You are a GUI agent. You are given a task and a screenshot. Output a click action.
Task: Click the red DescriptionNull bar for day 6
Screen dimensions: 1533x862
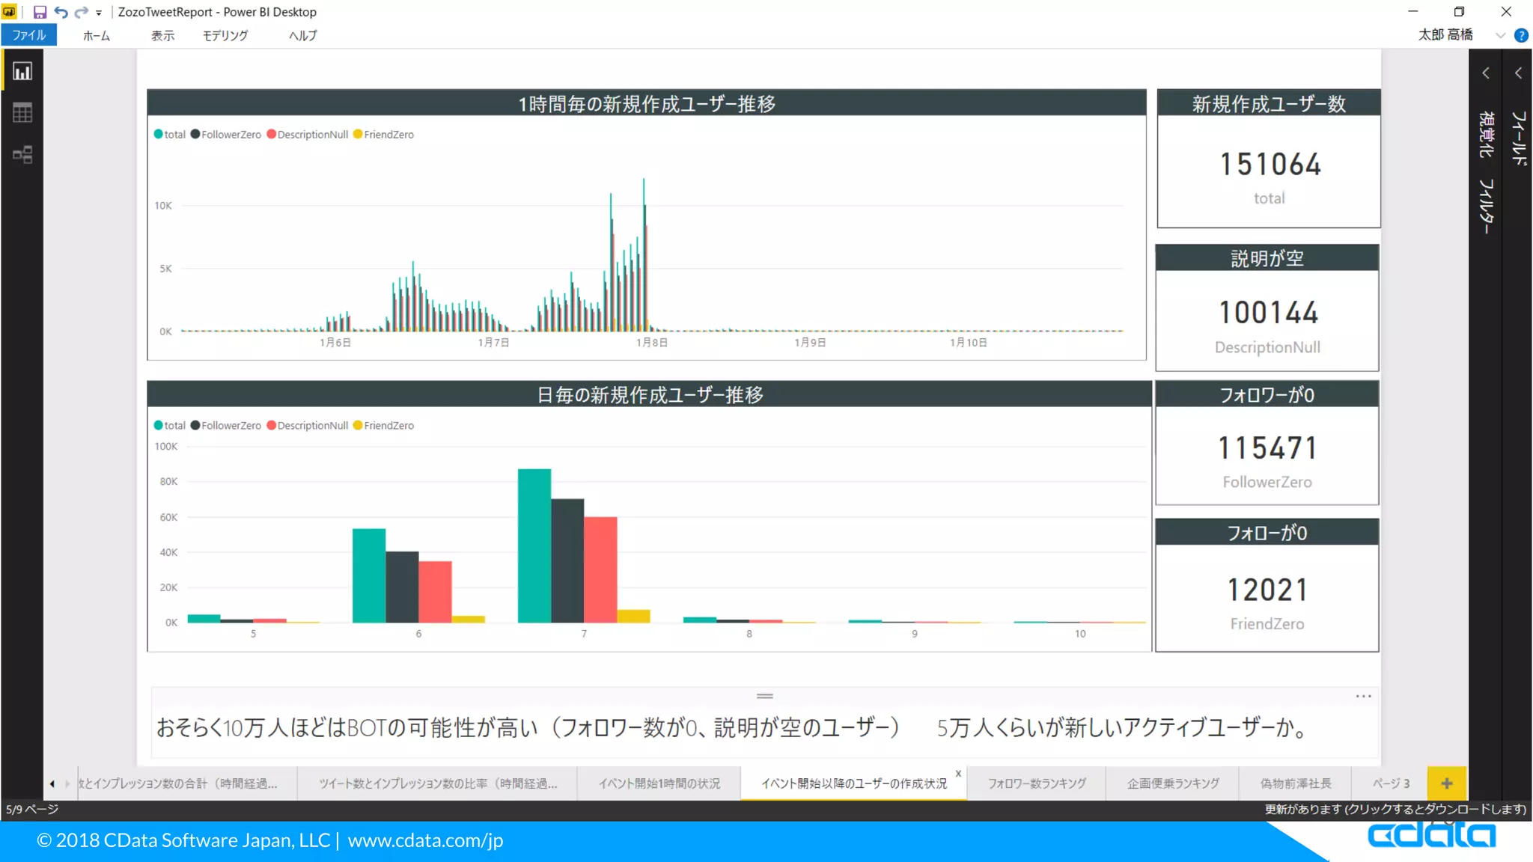tap(435, 592)
